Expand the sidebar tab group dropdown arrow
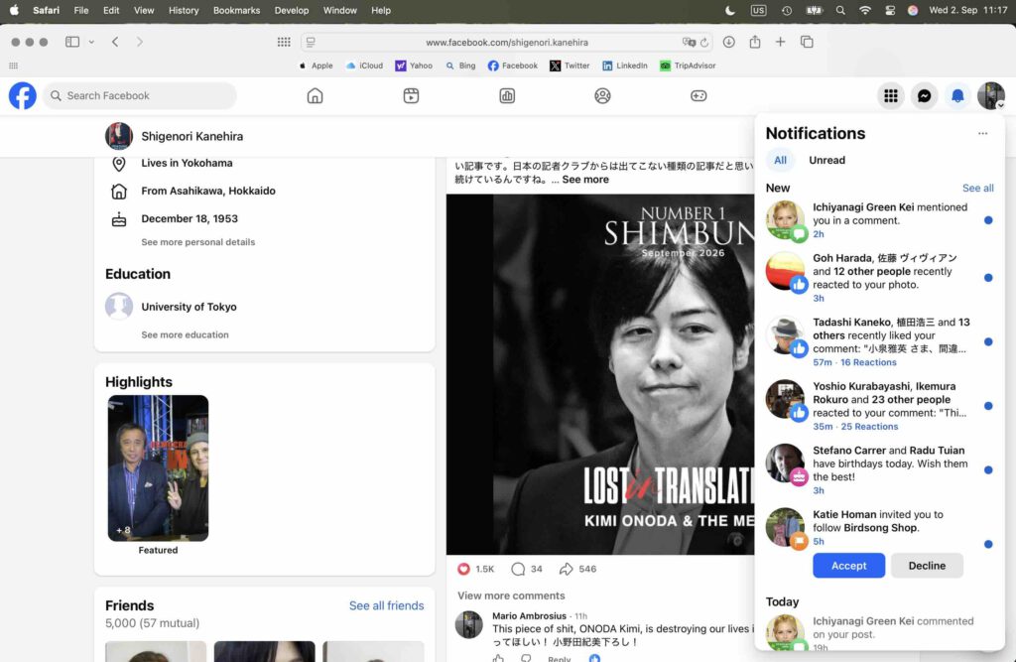The height and width of the screenshot is (662, 1016). (91, 42)
